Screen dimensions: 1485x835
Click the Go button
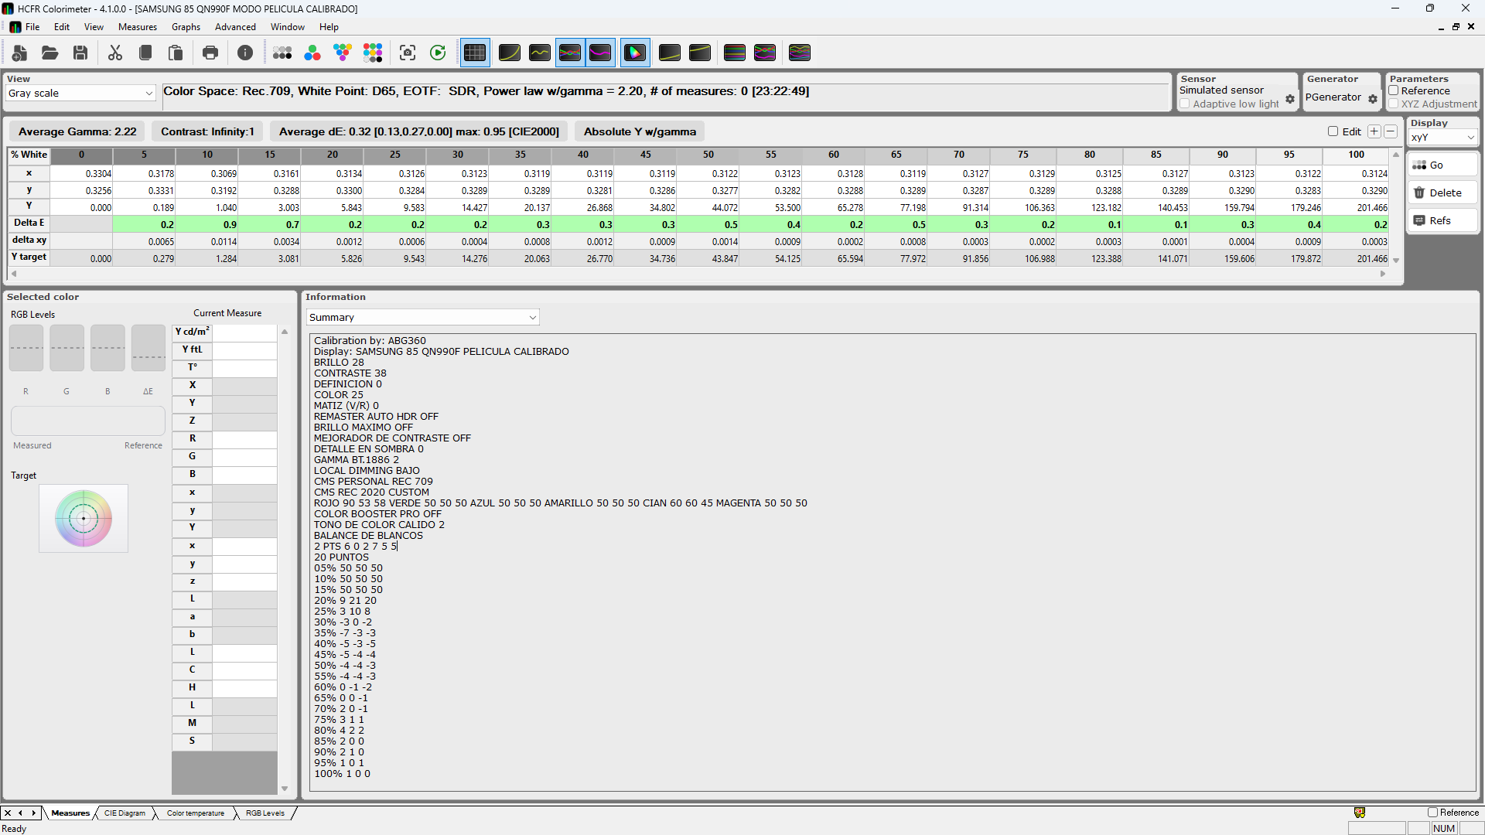(1442, 165)
